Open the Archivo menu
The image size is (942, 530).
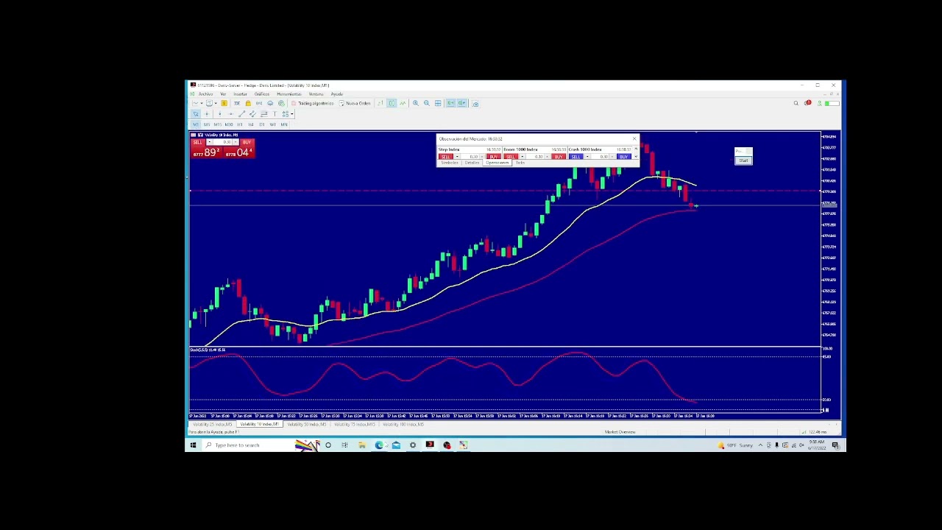205,94
